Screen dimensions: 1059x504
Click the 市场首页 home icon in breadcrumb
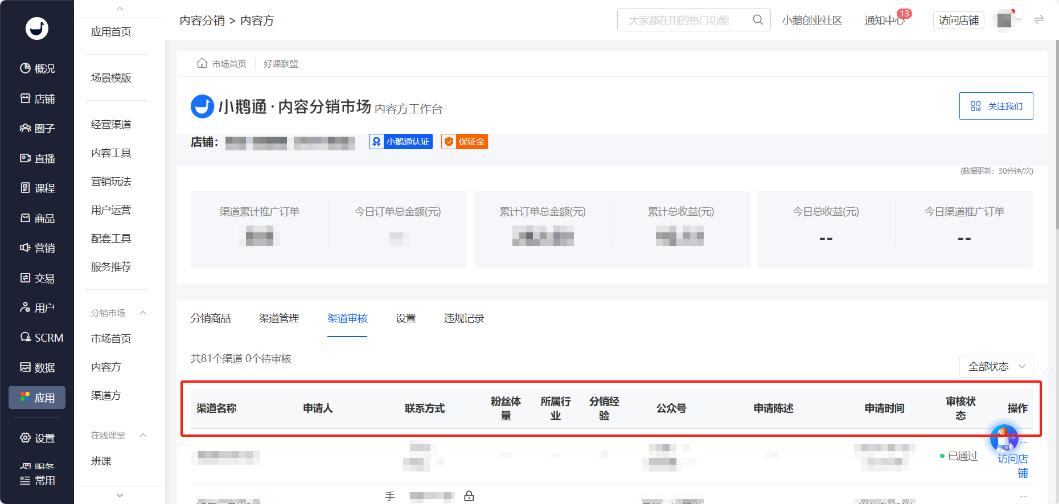tap(202, 63)
